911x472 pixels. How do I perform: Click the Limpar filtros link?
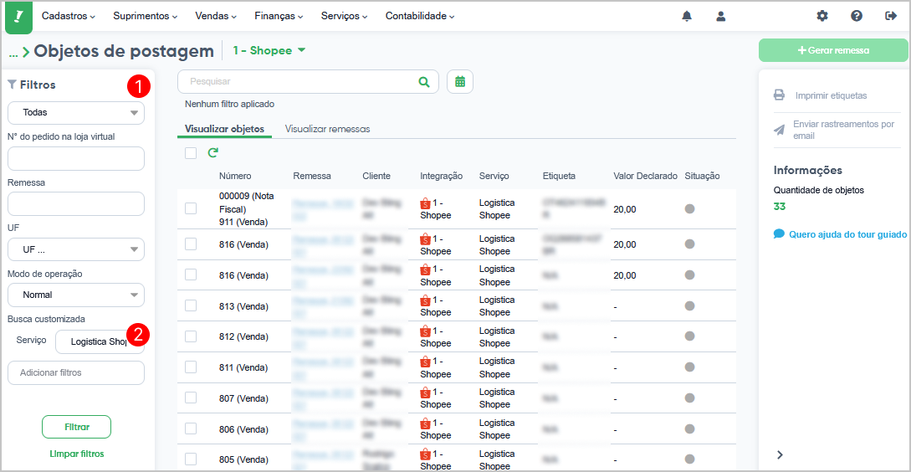[77, 454]
